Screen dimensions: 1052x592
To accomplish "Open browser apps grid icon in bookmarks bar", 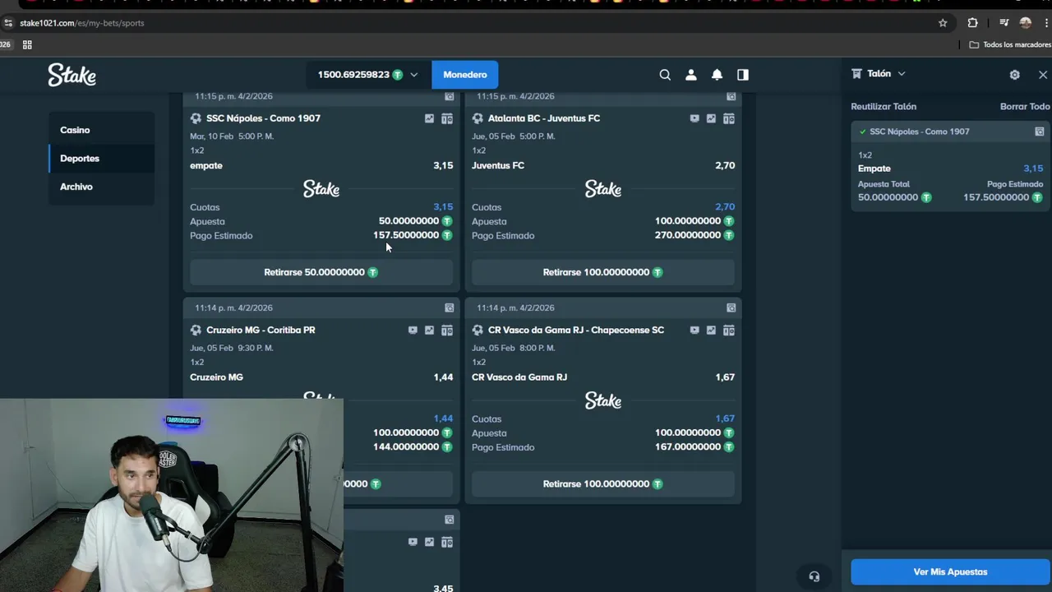I will pos(27,44).
